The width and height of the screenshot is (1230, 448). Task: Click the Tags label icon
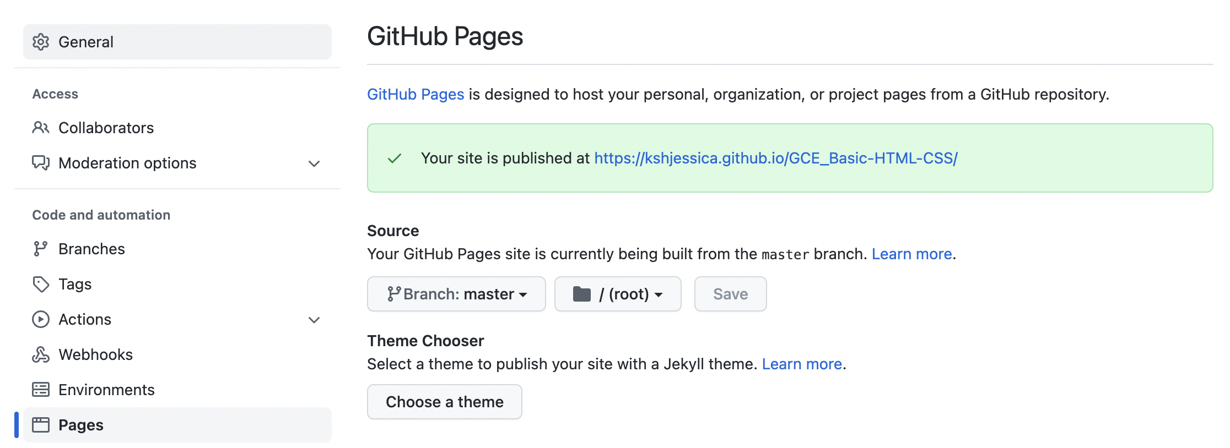(41, 284)
